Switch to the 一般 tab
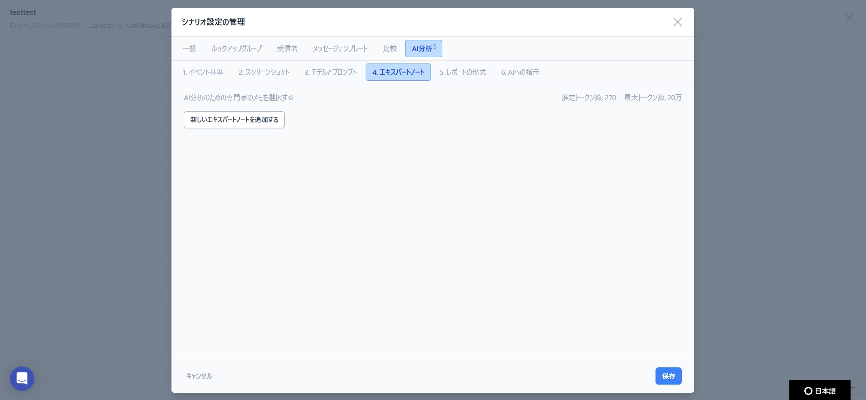This screenshot has width=866, height=400. [x=189, y=49]
